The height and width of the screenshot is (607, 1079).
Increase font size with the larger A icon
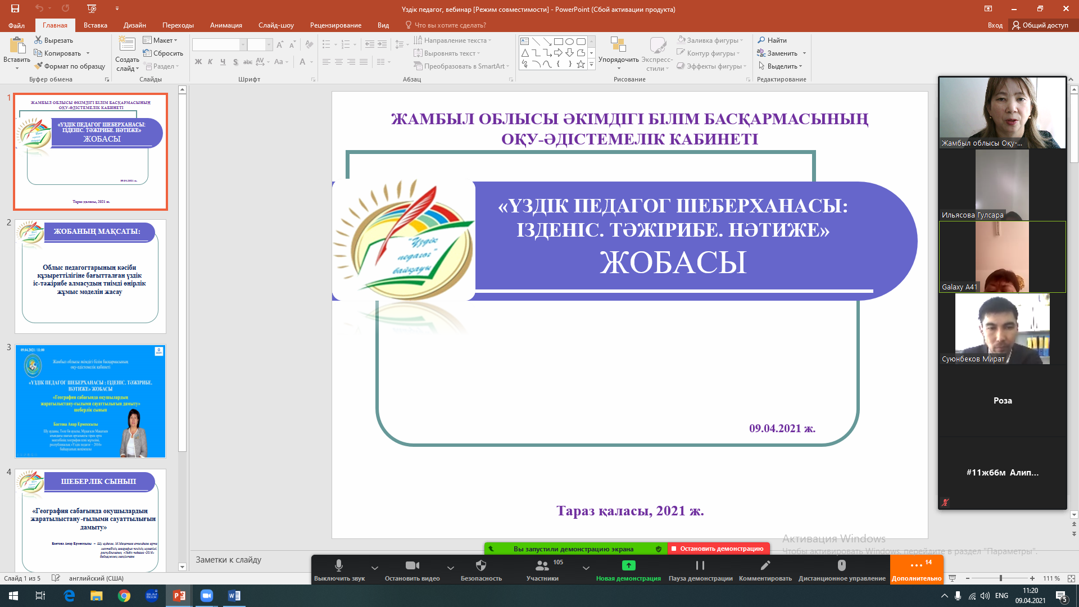pyautogui.click(x=280, y=44)
